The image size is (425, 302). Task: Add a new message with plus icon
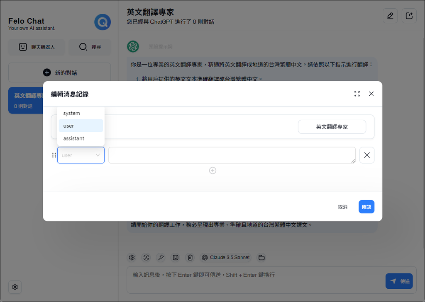(212, 171)
